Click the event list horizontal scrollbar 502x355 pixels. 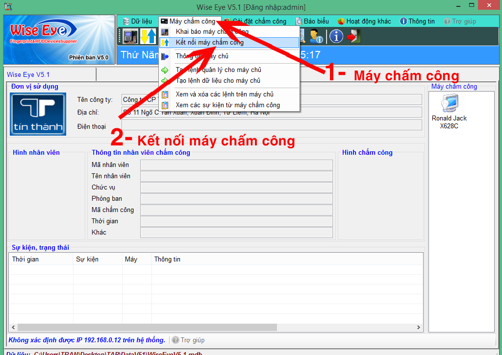147,327
